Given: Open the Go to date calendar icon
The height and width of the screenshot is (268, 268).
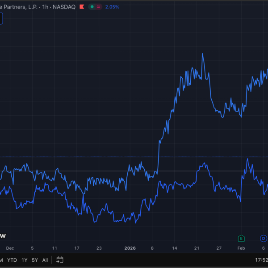Looking at the screenshot, I should (x=59, y=260).
